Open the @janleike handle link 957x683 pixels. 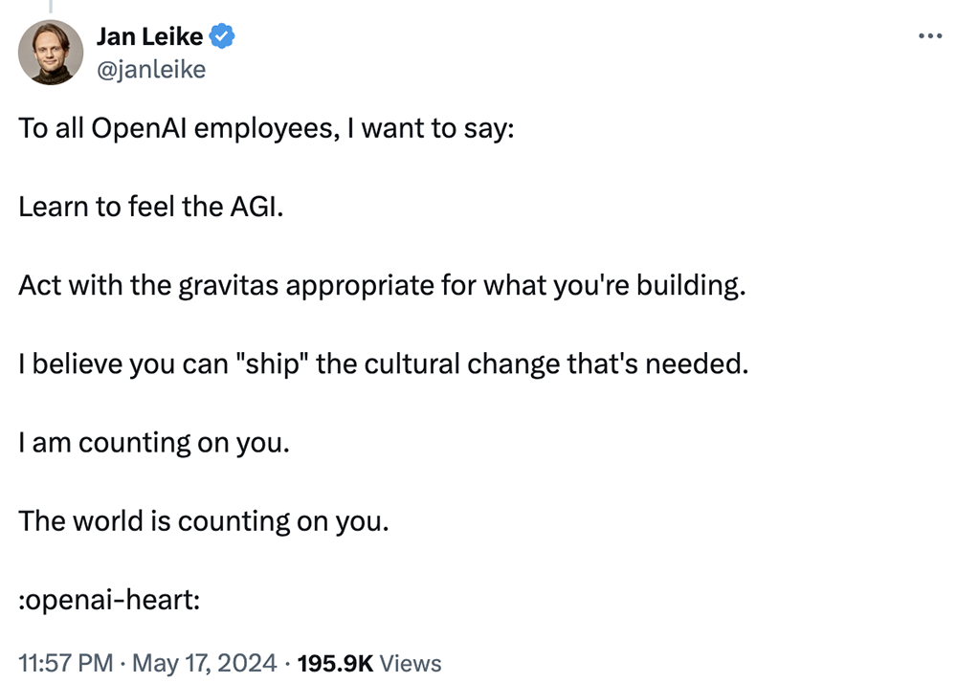click(x=150, y=69)
